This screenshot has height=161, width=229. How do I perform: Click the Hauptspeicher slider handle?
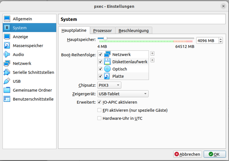[x=105, y=38]
